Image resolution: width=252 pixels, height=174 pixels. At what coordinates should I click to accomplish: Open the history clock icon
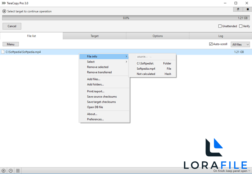11,171
